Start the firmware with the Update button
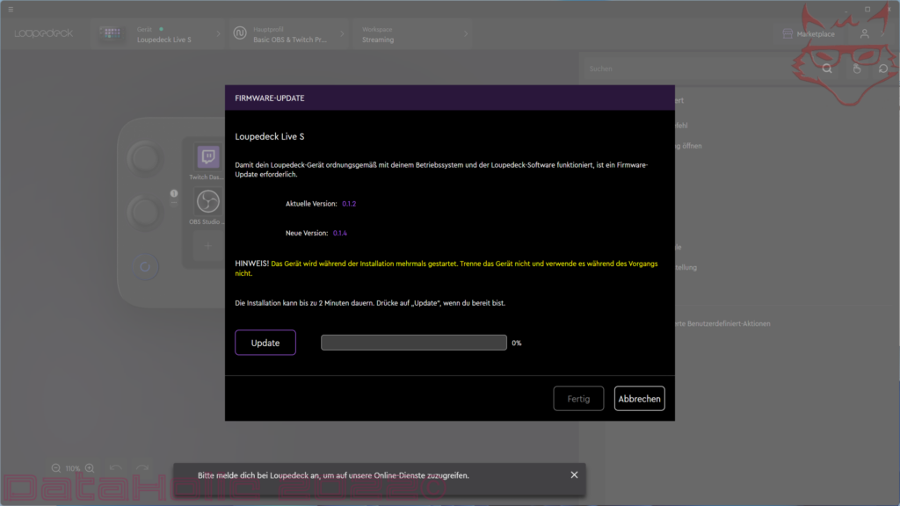Screen dimensions: 900x506 pyautogui.click(x=265, y=343)
